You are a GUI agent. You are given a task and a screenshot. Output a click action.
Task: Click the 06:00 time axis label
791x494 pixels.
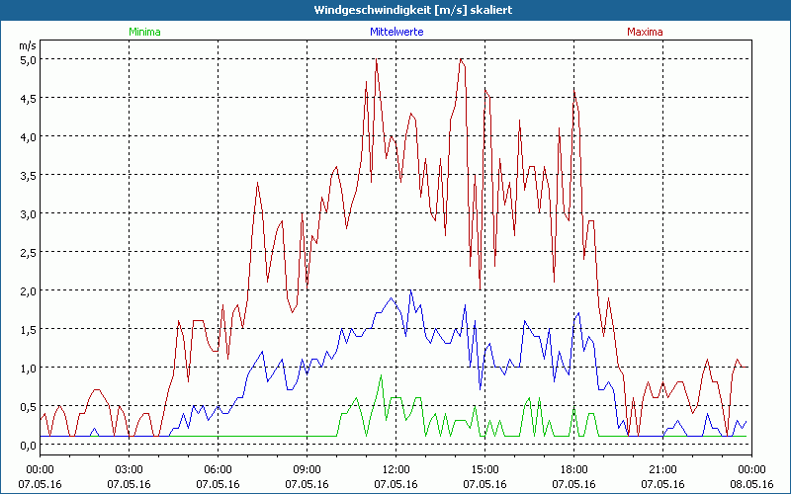pyautogui.click(x=219, y=469)
